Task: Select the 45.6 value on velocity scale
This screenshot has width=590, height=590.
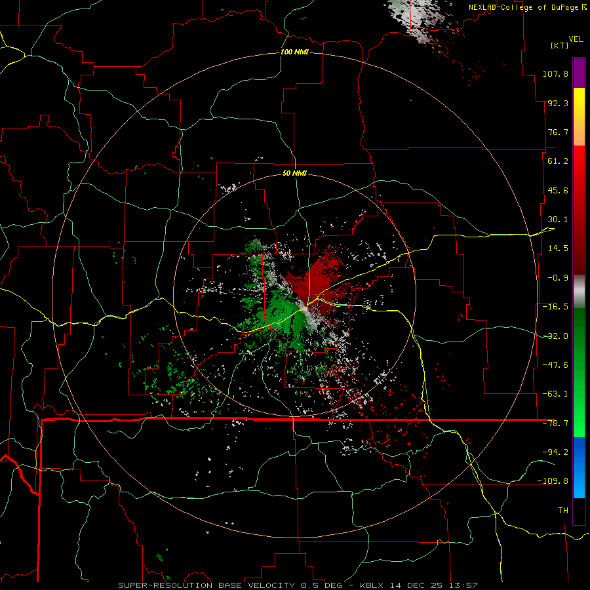Action: pyautogui.click(x=558, y=190)
